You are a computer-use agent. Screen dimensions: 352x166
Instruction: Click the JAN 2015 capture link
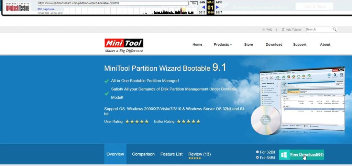point(202,7)
